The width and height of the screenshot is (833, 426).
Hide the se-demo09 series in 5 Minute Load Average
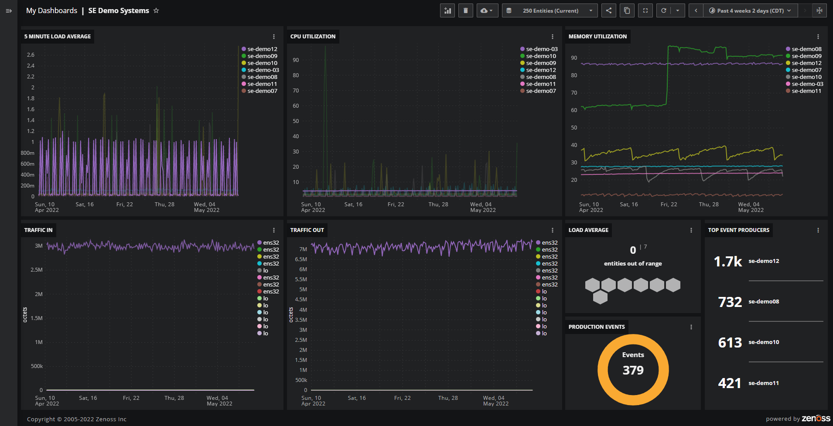(260, 56)
